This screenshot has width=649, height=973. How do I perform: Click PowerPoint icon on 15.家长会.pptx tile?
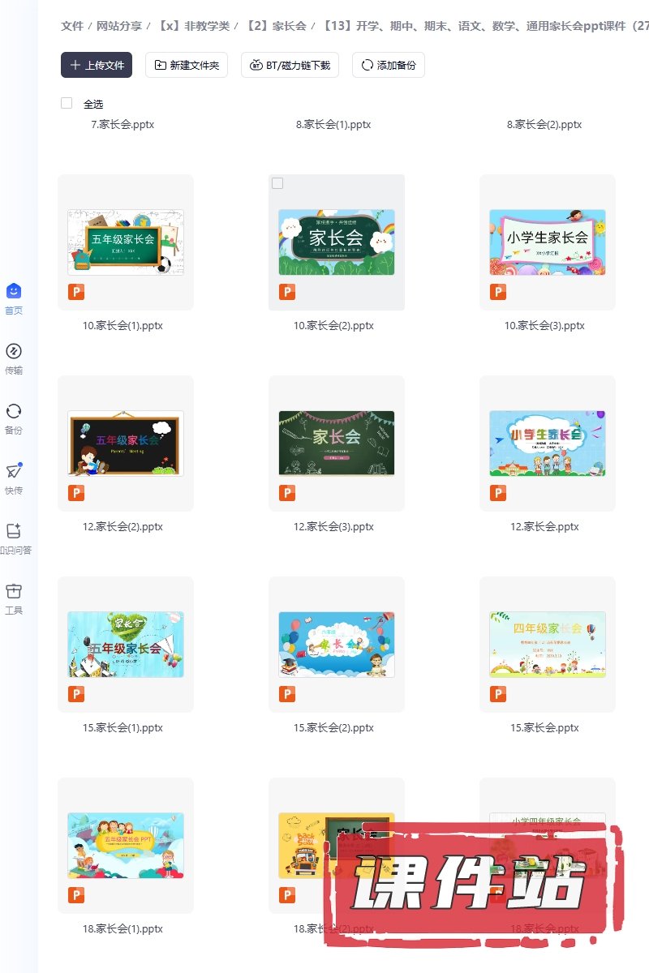point(498,694)
